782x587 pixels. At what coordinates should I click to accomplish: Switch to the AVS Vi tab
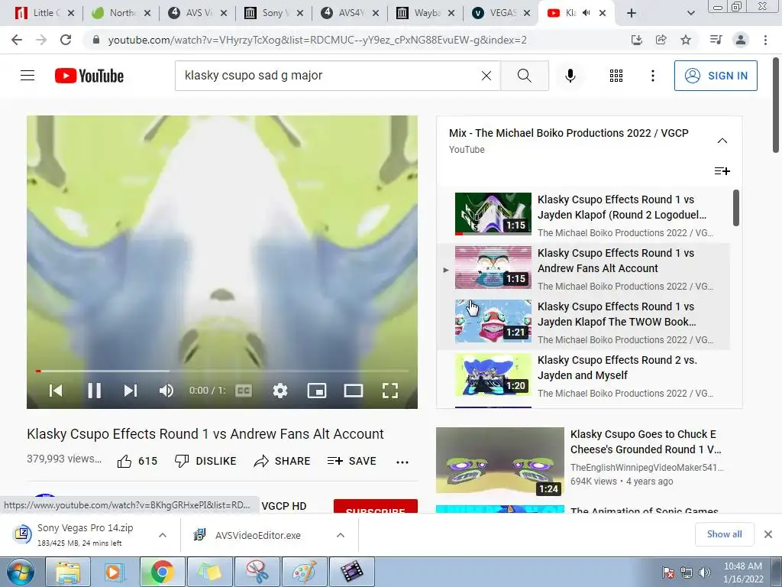[198, 13]
